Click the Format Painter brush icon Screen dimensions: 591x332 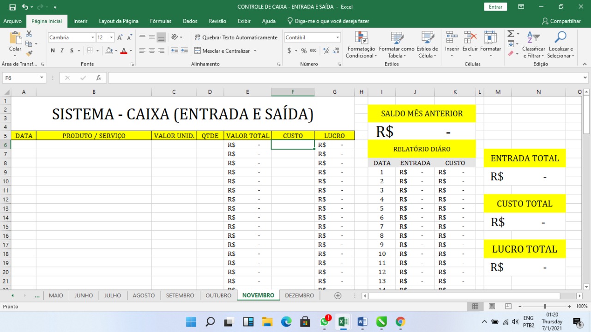click(x=29, y=54)
